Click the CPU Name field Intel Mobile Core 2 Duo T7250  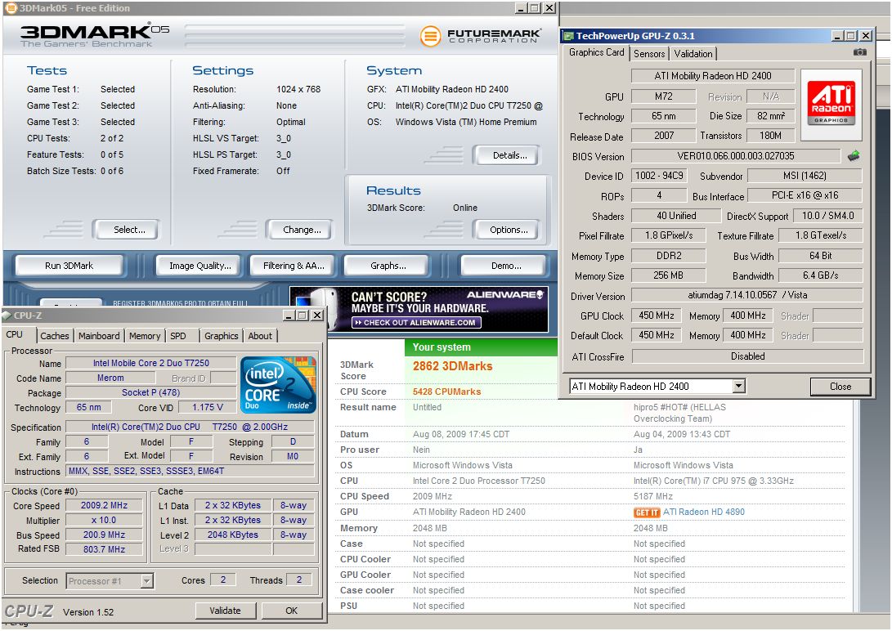pos(150,363)
